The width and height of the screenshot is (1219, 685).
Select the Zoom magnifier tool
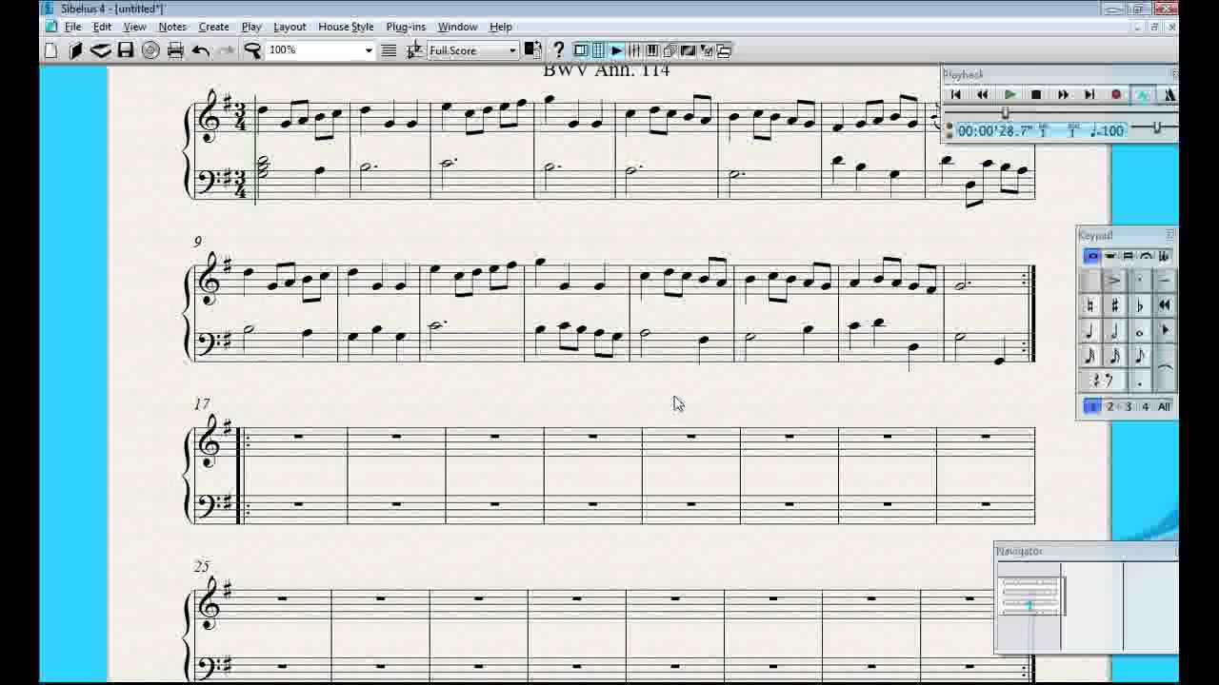tap(252, 50)
